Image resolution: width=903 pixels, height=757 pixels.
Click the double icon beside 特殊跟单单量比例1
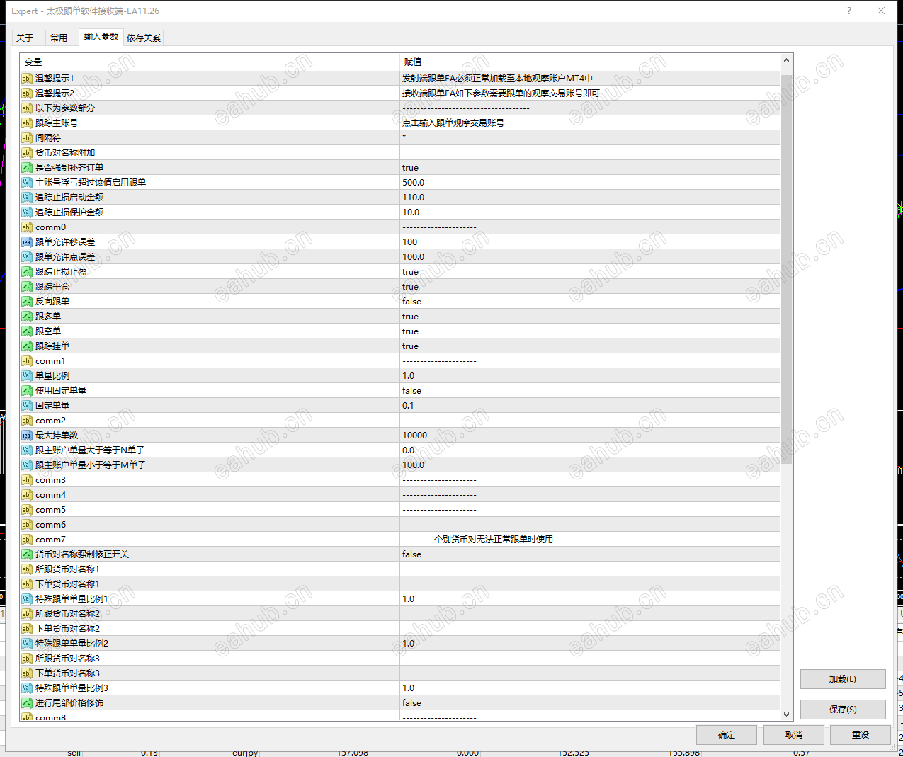click(x=27, y=599)
